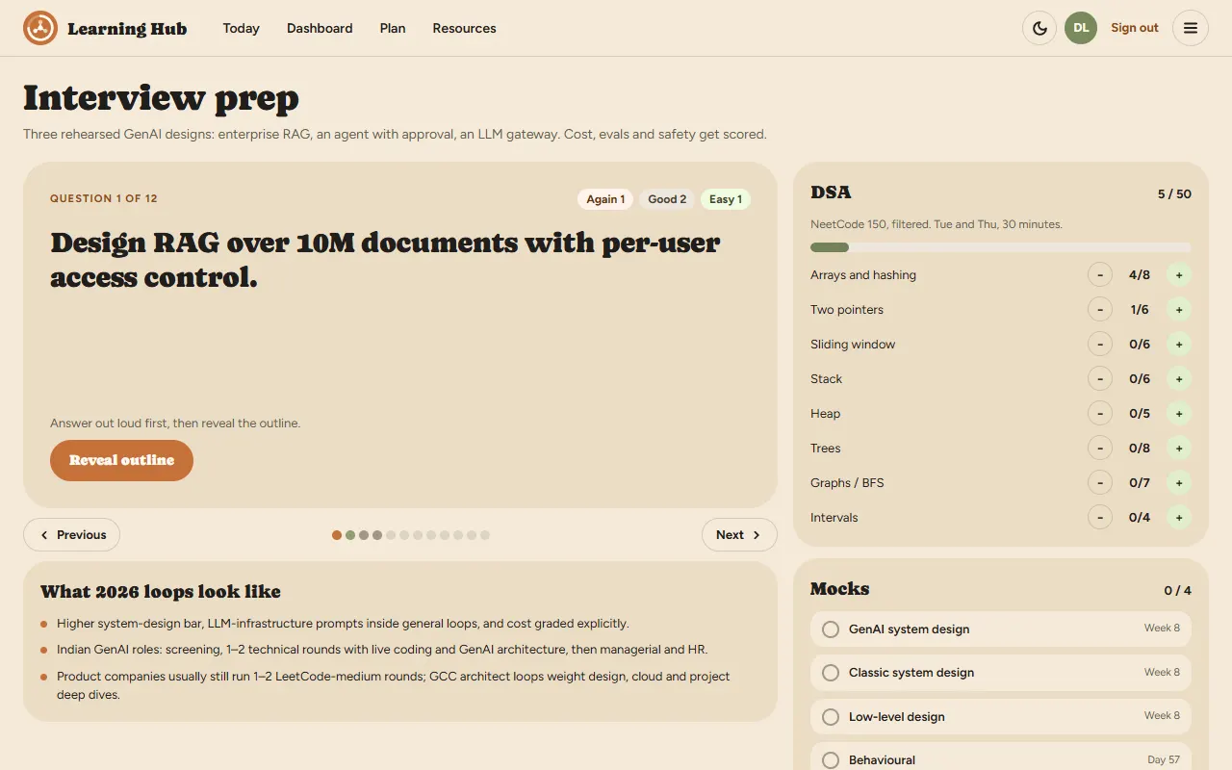Open the Dashboard nav item
Screen dimensions: 1232x770
[320, 28]
